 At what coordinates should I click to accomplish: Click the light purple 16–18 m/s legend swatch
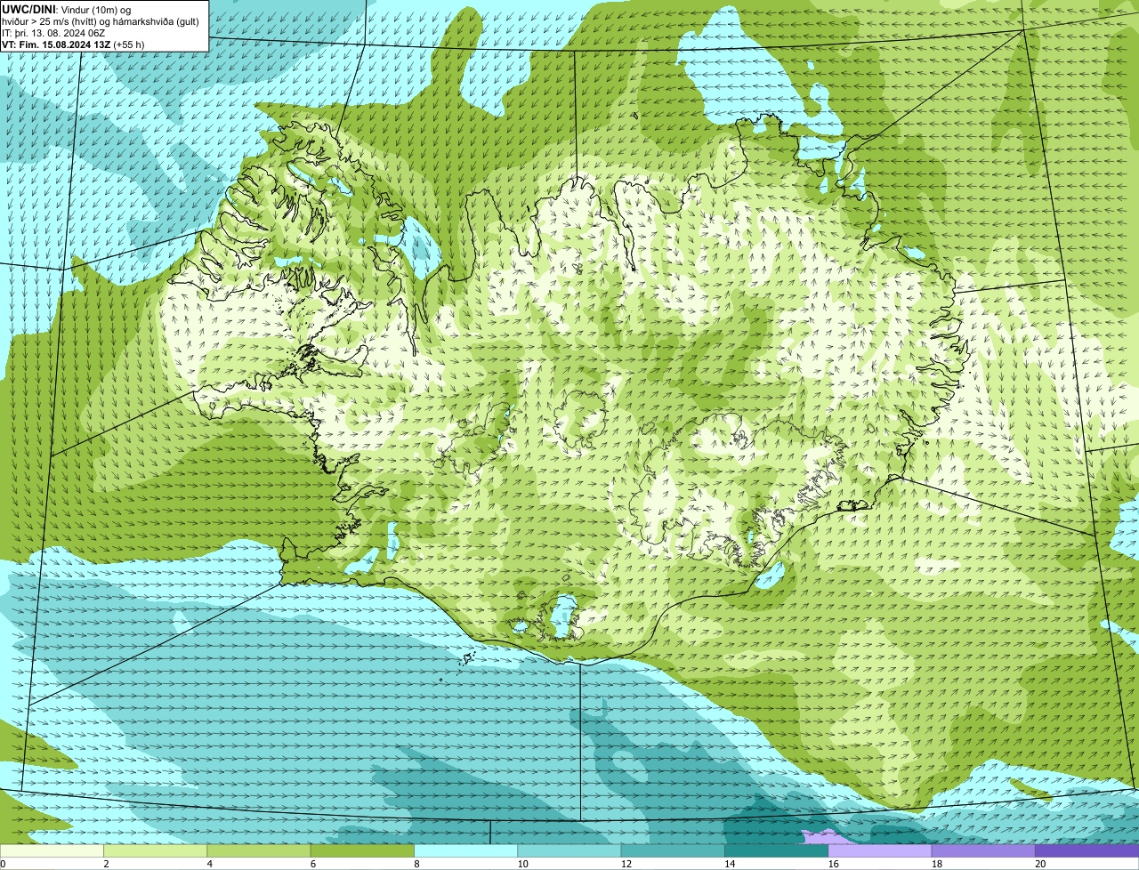pos(880,851)
